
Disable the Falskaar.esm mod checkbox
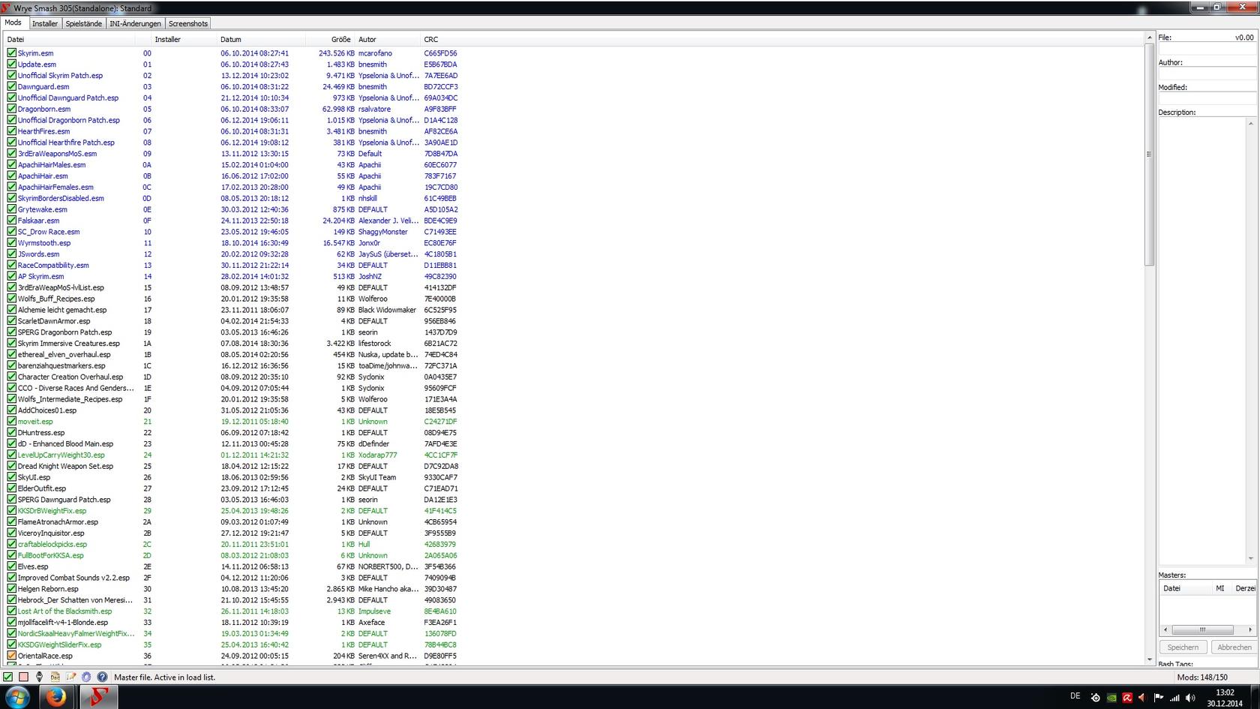(11, 221)
